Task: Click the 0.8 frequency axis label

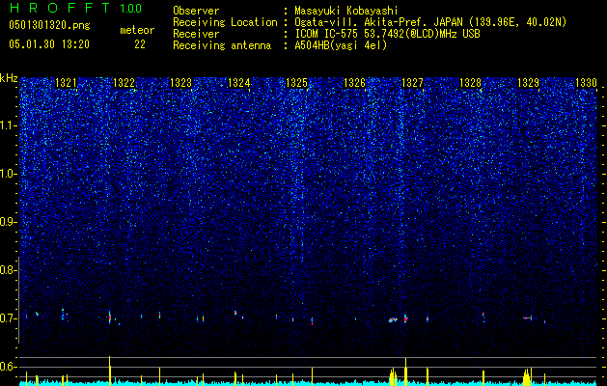Action: [9, 270]
